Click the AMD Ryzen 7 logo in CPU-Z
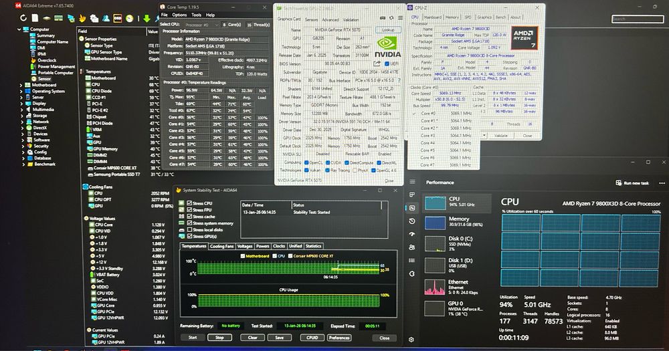The image size is (669, 351). point(524,38)
